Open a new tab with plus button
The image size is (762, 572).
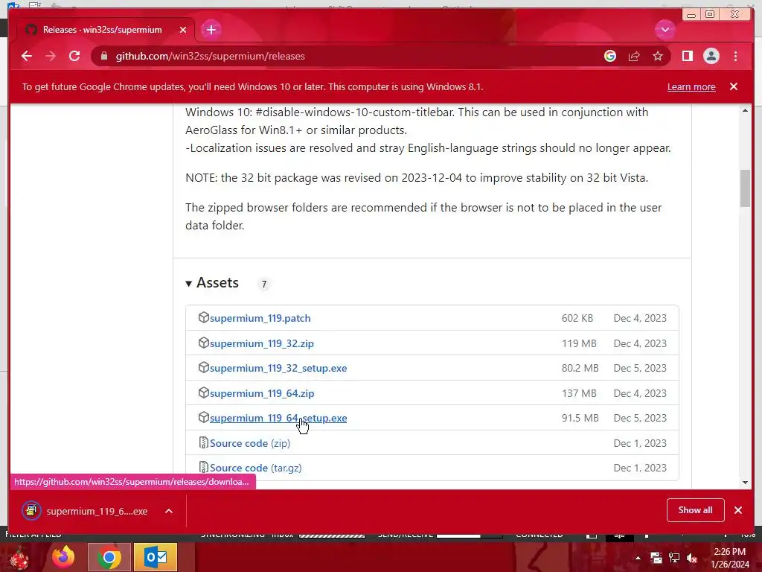coord(211,30)
